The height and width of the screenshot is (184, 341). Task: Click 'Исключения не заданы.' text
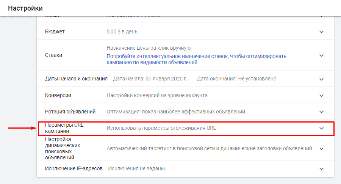point(137,168)
